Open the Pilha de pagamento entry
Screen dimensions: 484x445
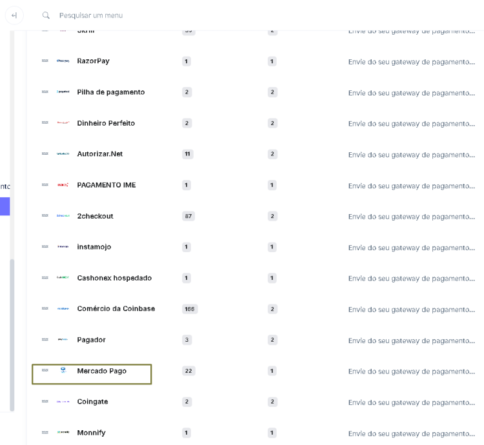(110, 92)
